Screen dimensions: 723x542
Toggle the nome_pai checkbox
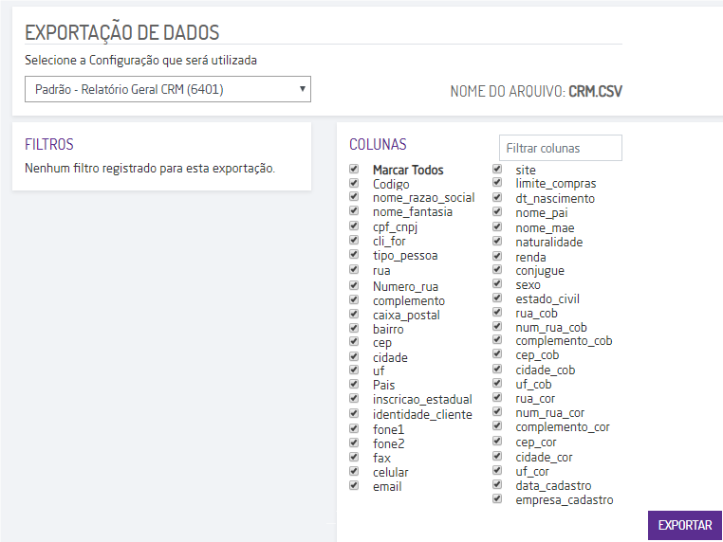[x=497, y=212]
